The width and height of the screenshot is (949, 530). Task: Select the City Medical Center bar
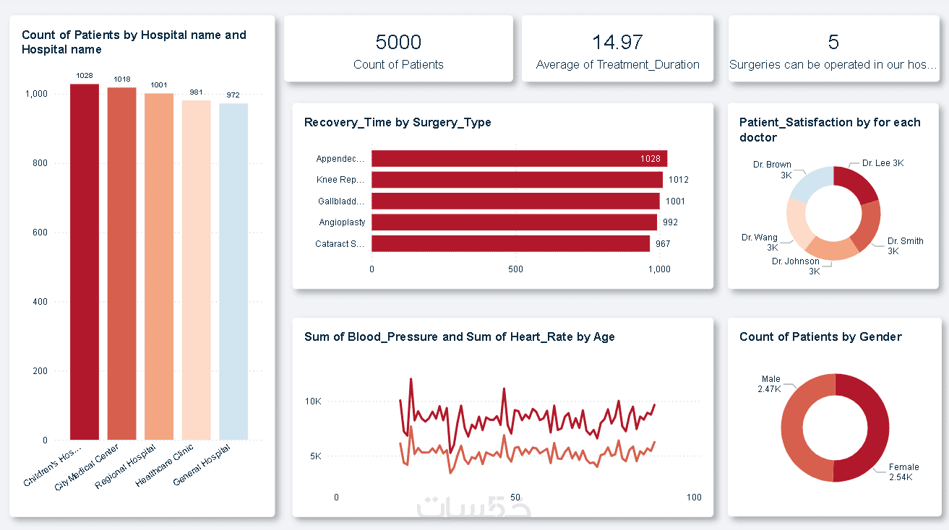point(121,263)
